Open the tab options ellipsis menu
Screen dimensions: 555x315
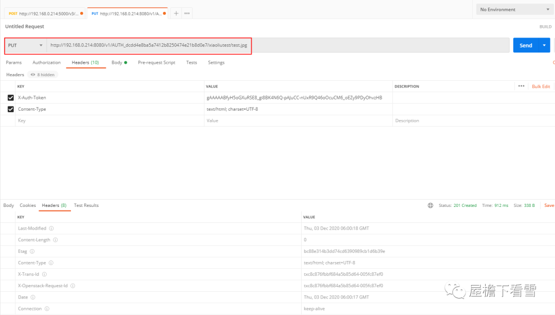tap(187, 13)
